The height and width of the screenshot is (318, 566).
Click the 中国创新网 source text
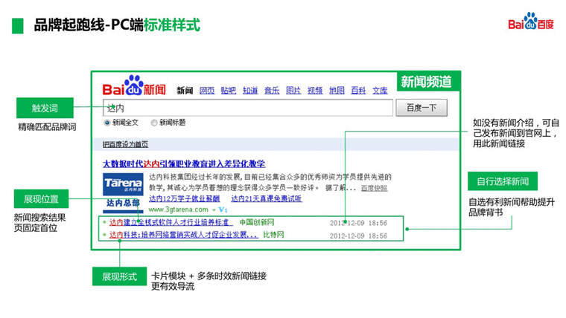point(257,223)
